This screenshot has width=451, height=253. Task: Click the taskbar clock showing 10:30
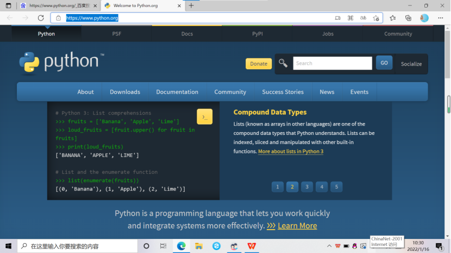point(418,246)
